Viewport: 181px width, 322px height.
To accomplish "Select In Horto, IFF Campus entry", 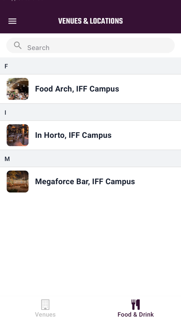I will coord(90,135).
